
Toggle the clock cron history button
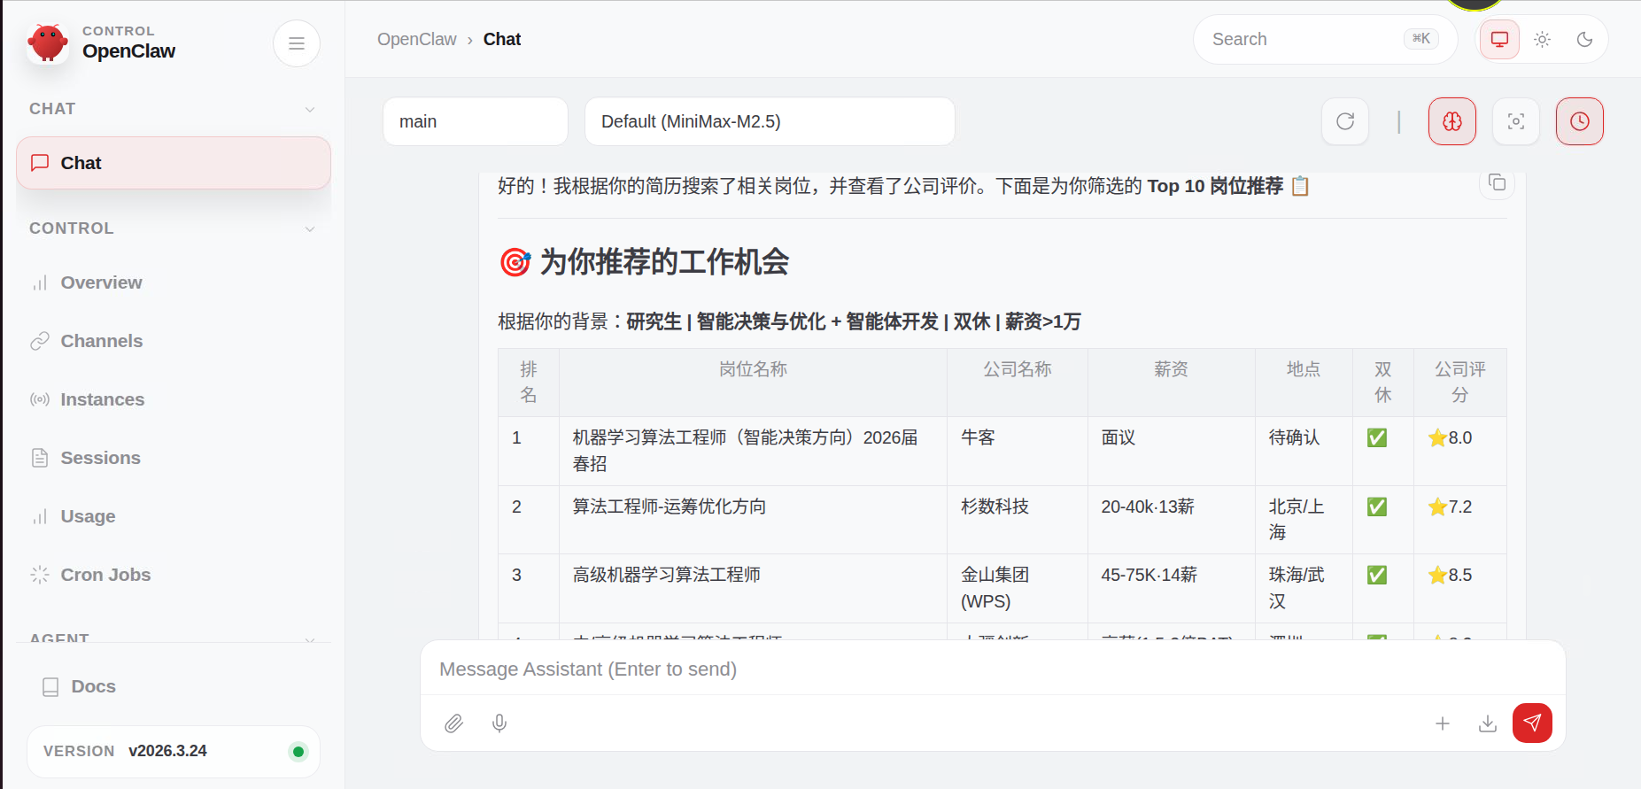[1580, 121]
